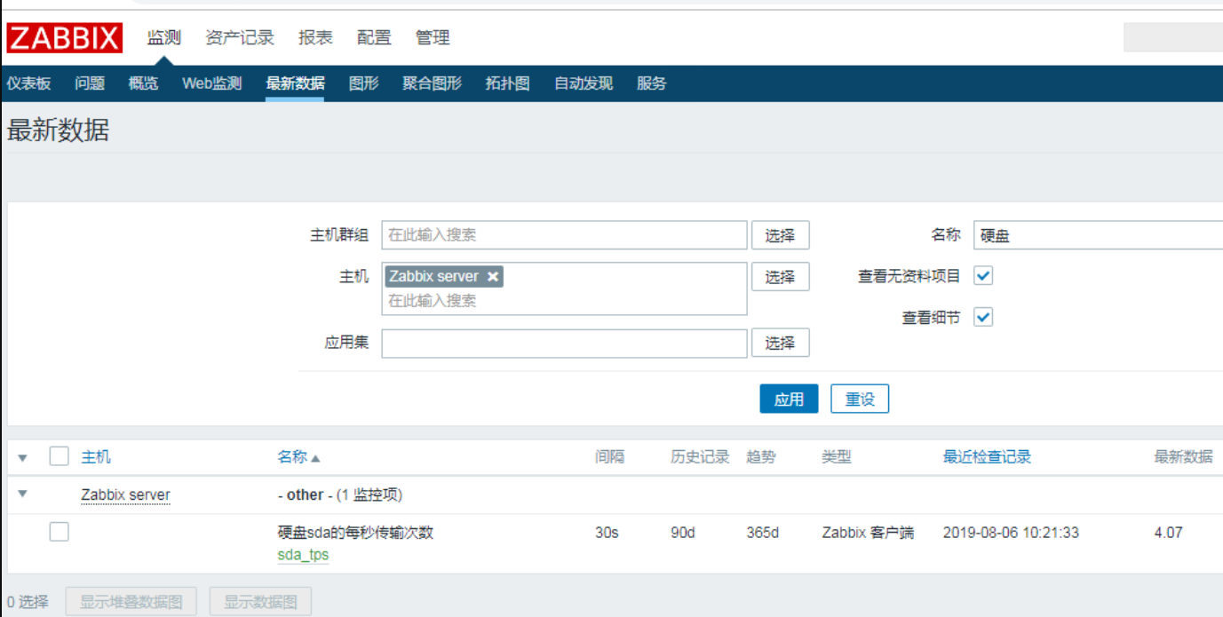
Task: Collapse all groups via header triangle
Action: (23, 458)
